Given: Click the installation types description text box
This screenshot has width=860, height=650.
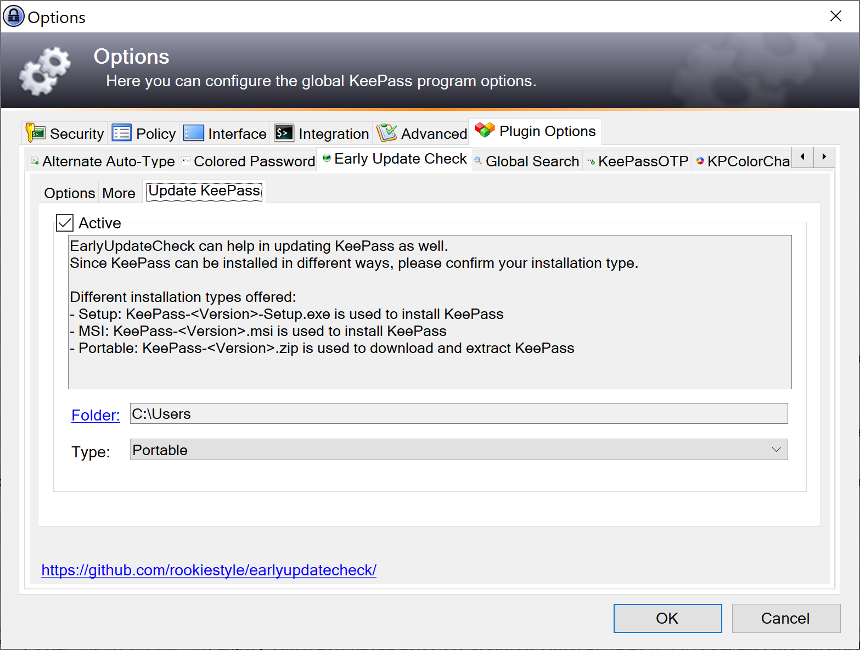Looking at the screenshot, I should (430, 312).
